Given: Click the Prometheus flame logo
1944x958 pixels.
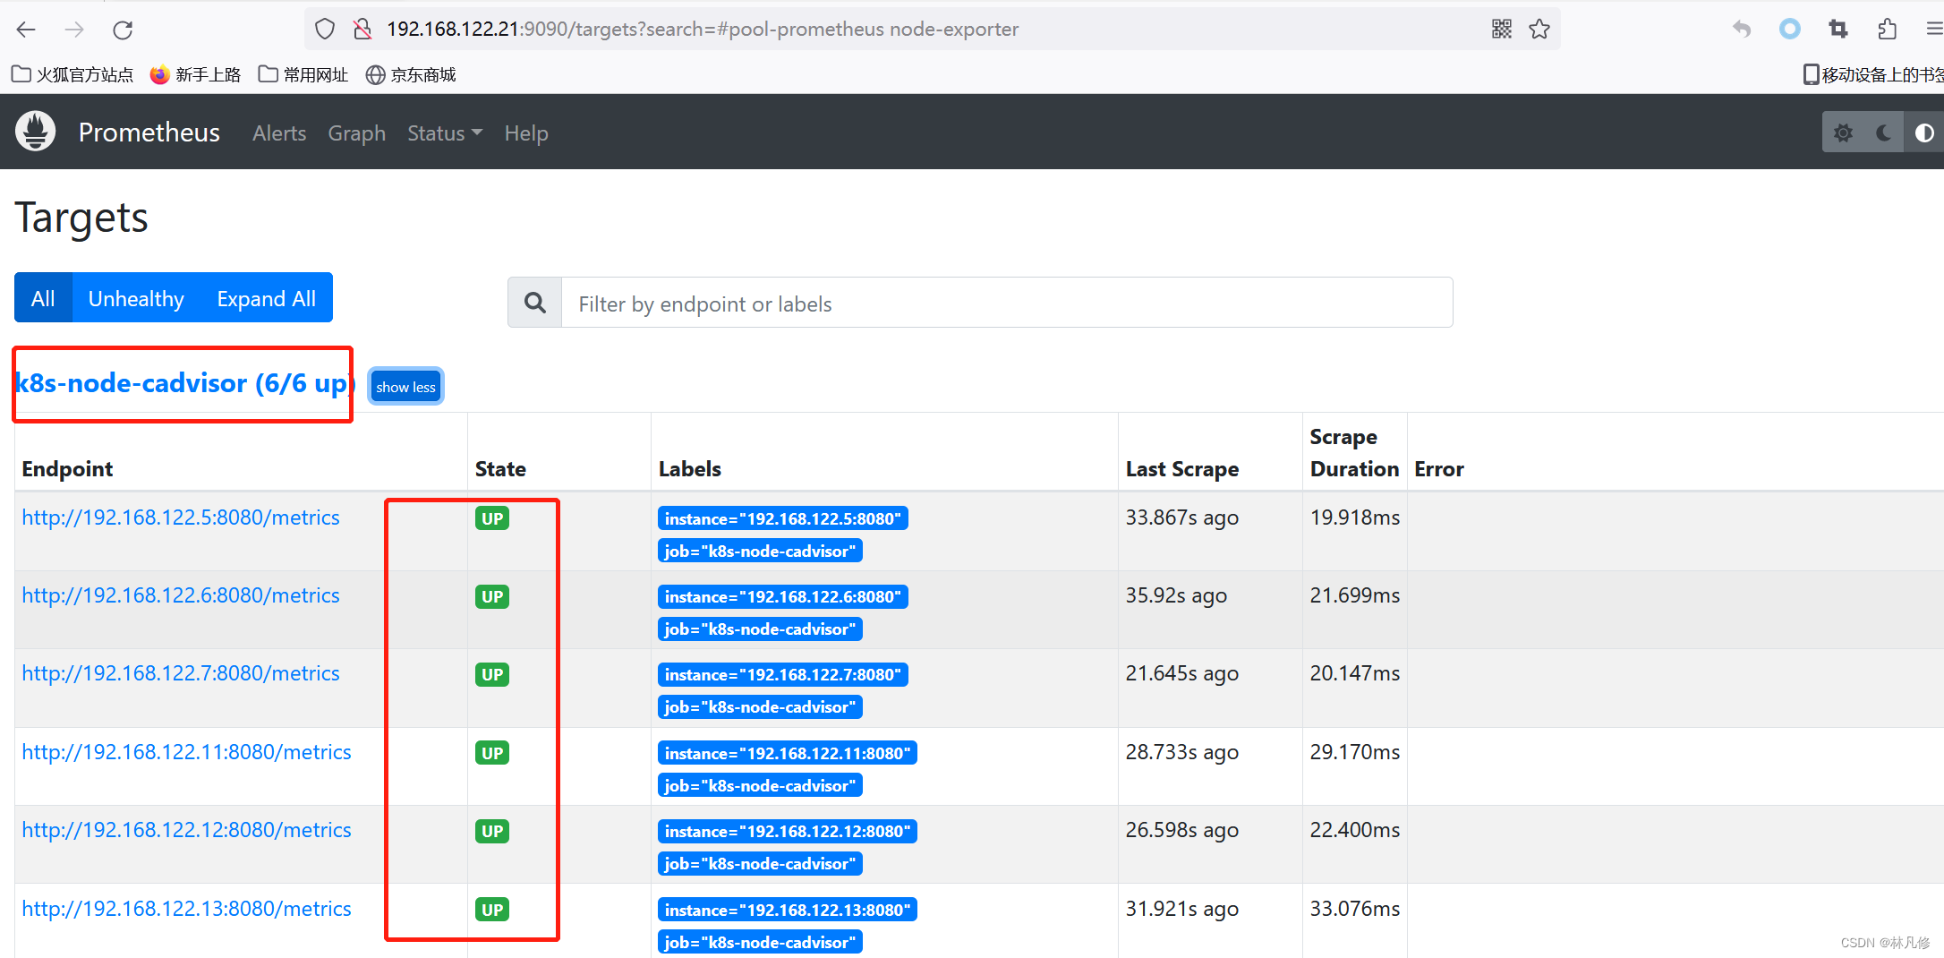Looking at the screenshot, I should pos(36,132).
